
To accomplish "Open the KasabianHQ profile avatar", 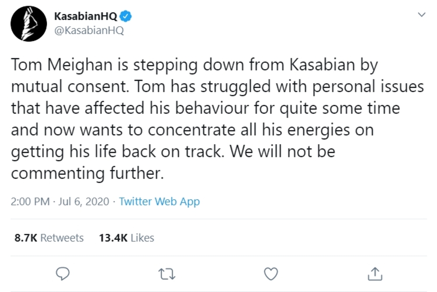I will click(28, 24).
